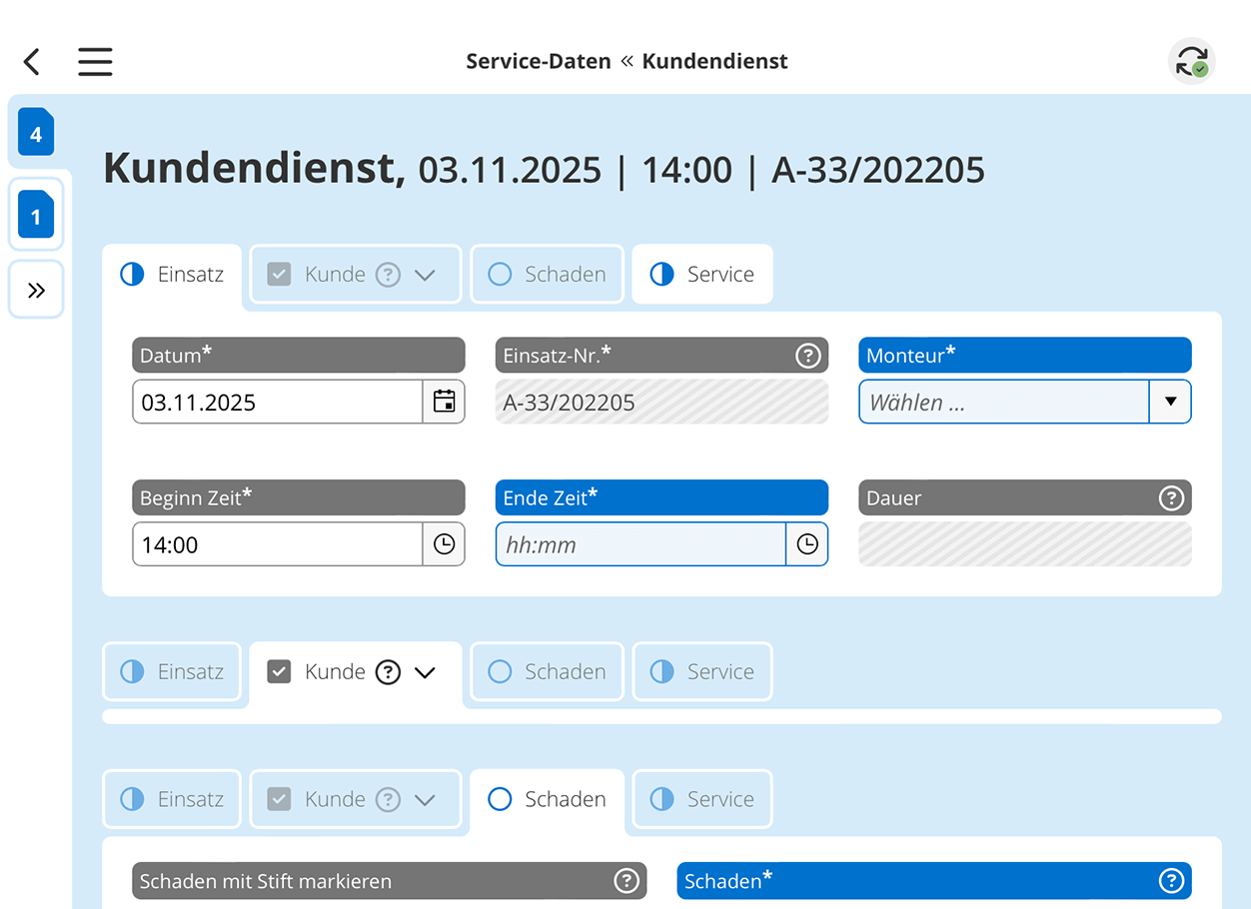Viewport: 1251px width, 909px height.
Task: Open the clock picker for Beginn Zeit
Action: (444, 544)
